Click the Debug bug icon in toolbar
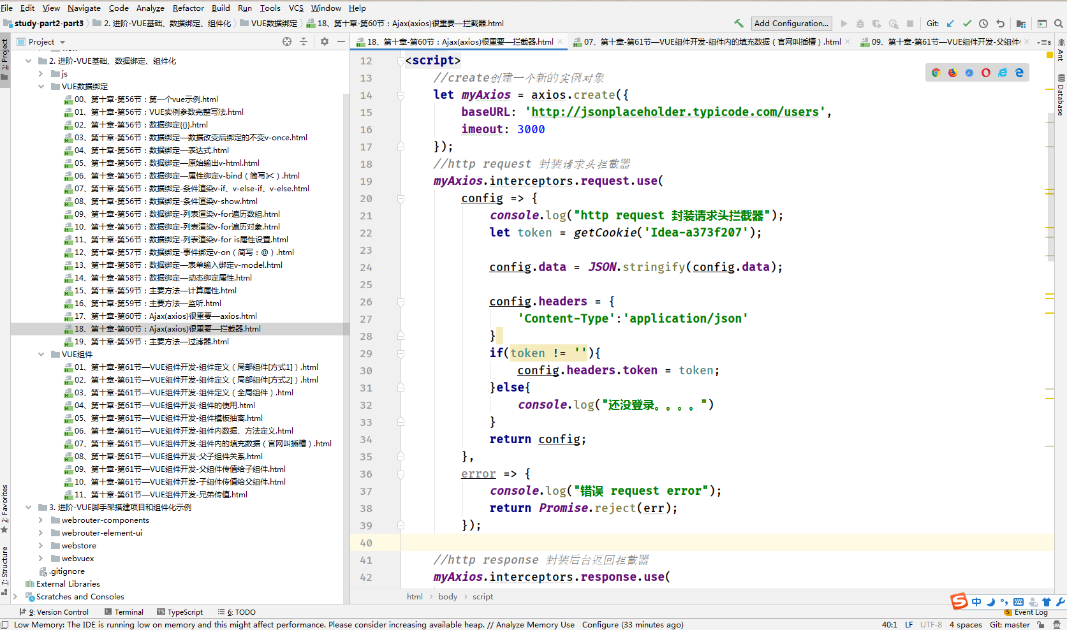This screenshot has height=630, width=1067. pyautogui.click(x=860, y=24)
